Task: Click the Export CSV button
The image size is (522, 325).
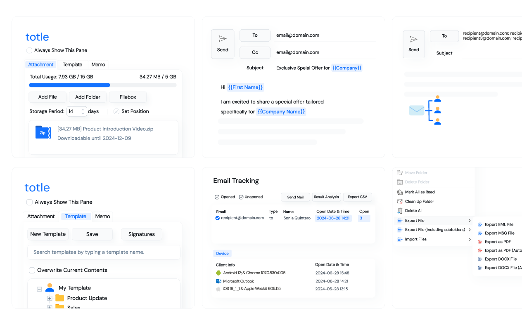Action: (357, 197)
